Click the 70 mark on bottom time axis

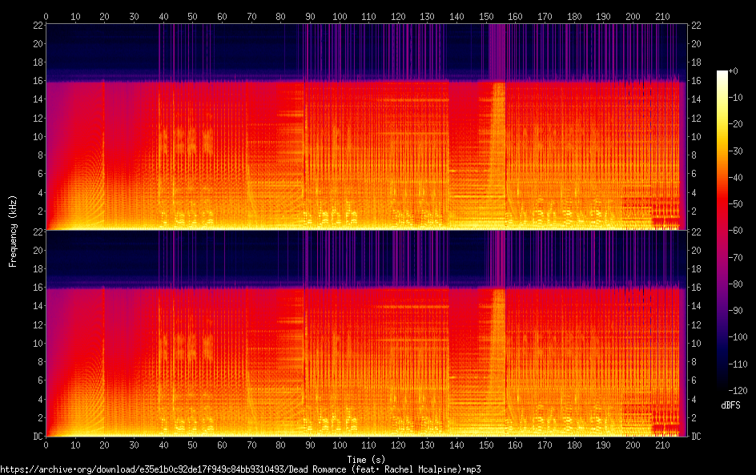[251, 445]
